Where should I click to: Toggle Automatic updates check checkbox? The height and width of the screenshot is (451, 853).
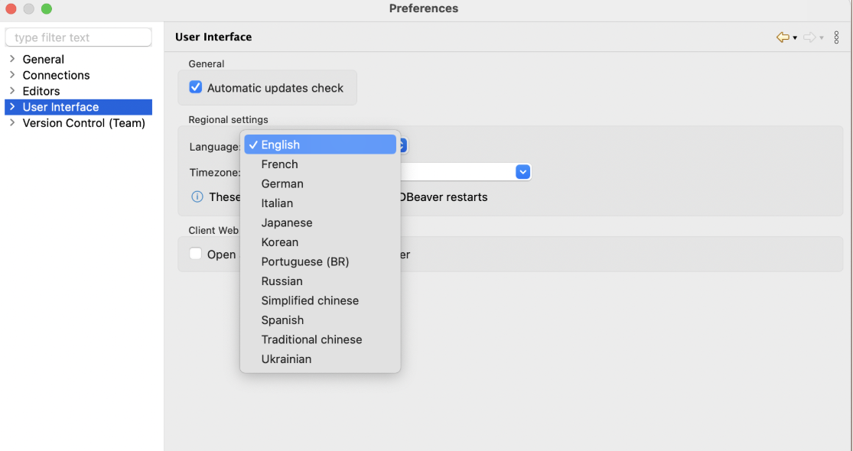click(x=196, y=88)
